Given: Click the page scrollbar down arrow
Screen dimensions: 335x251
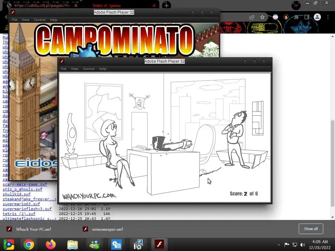Looking at the screenshot, I should tap(332, 217).
